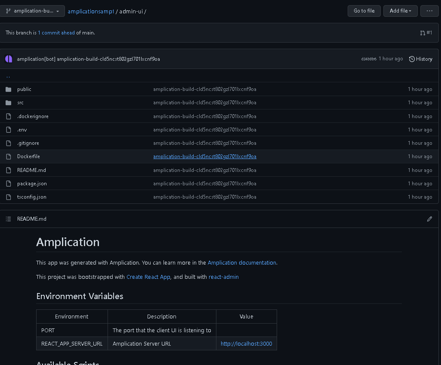Go up to the parent directory (..)
The height and width of the screenshot is (365, 441).
pos(8,76)
